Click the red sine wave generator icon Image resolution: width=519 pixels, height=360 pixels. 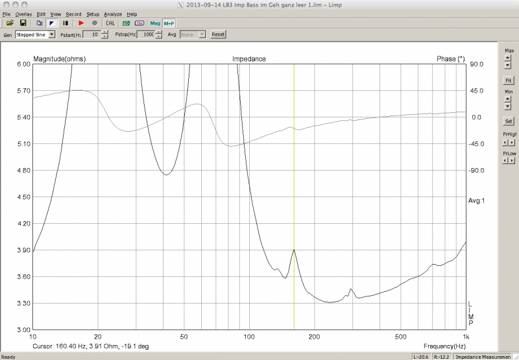pos(139,23)
